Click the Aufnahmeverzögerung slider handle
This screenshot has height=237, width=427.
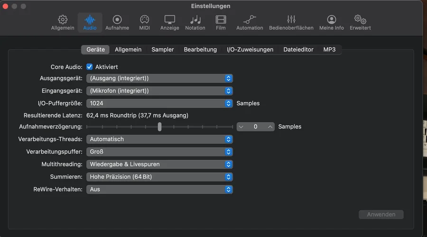160,127
